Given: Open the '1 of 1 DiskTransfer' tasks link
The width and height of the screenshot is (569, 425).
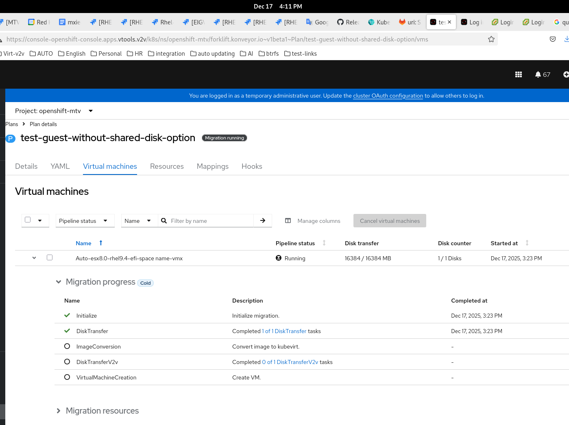Looking at the screenshot, I should [284, 331].
